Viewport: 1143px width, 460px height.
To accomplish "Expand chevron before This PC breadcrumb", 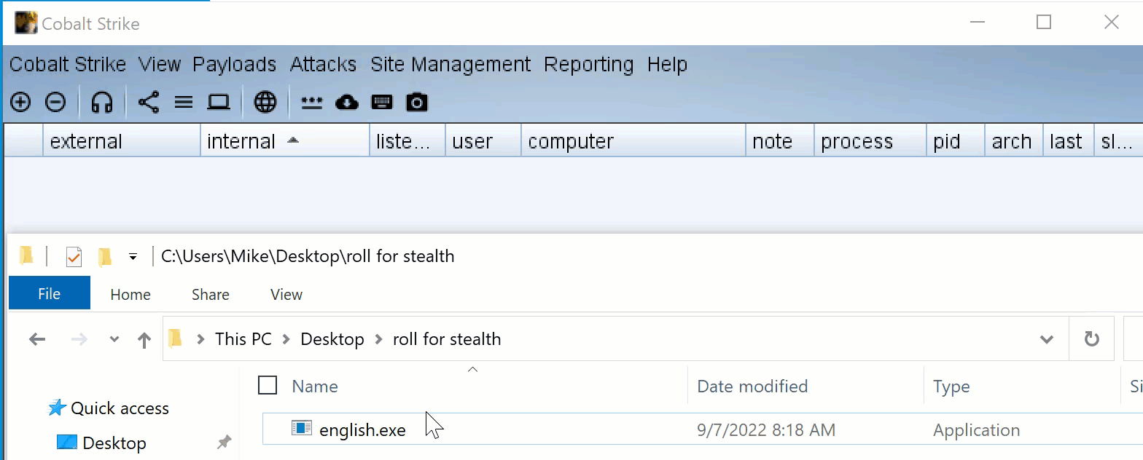I will 200,339.
